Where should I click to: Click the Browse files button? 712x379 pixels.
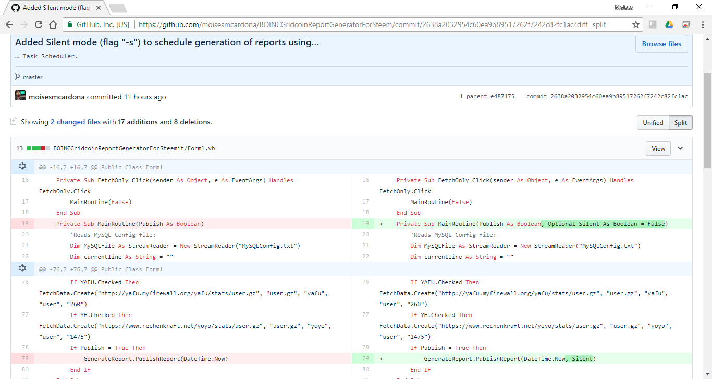[661, 44]
